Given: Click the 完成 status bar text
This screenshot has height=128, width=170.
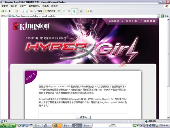Looking at the screenshot, I should tap(5, 121).
